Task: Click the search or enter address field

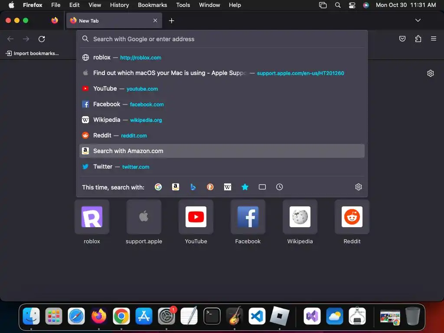Action: (x=222, y=39)
